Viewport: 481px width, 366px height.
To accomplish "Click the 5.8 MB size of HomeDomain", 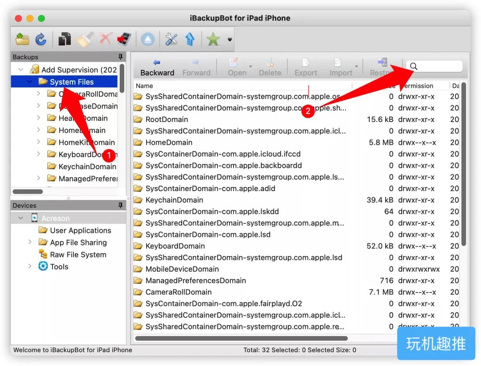I will tap(381, 142).
